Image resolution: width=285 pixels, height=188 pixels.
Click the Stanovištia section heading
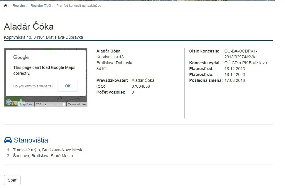31,140
